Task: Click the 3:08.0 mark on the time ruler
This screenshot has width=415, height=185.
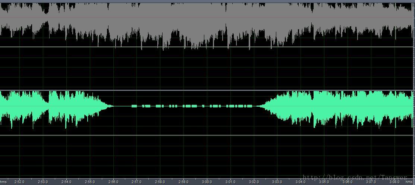Action: (394, 182)
